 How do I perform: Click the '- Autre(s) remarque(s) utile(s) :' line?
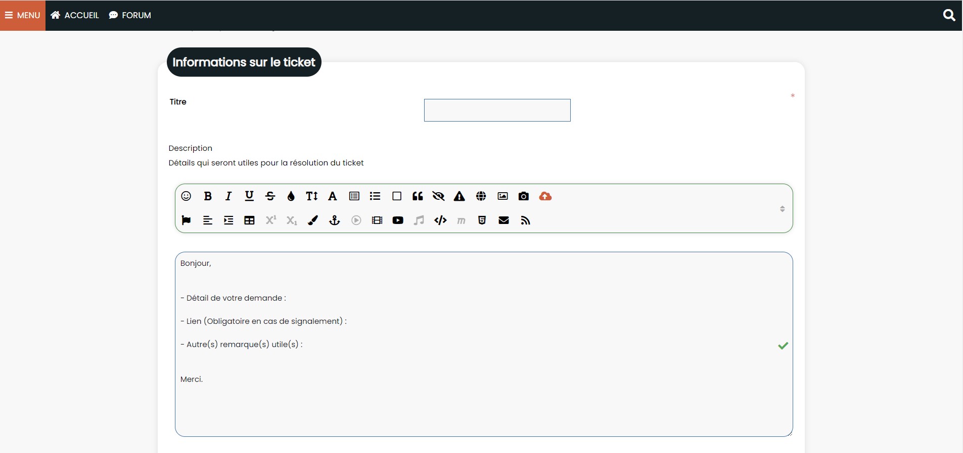coord(242,345)
